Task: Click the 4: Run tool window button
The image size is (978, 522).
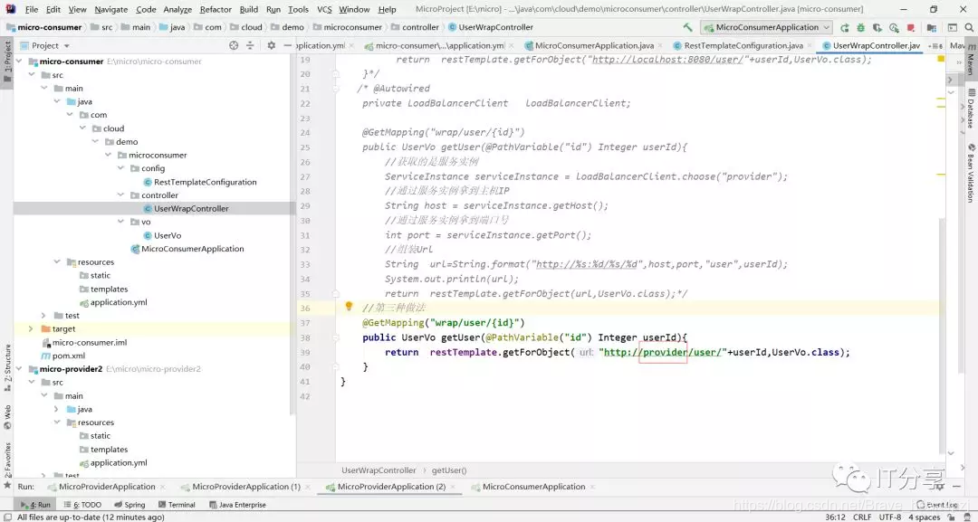Action: [35, 505]
